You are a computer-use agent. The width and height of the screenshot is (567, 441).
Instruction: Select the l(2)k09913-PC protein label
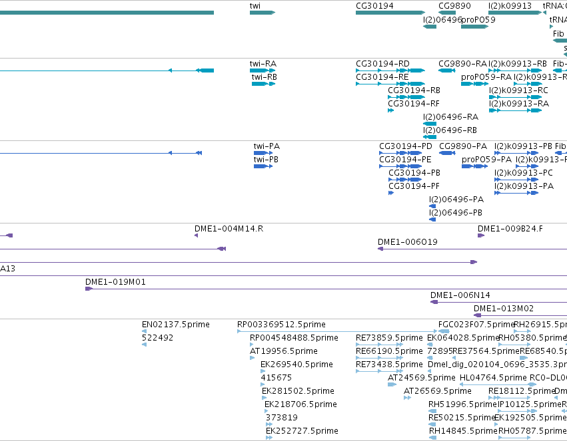point(524,173)
